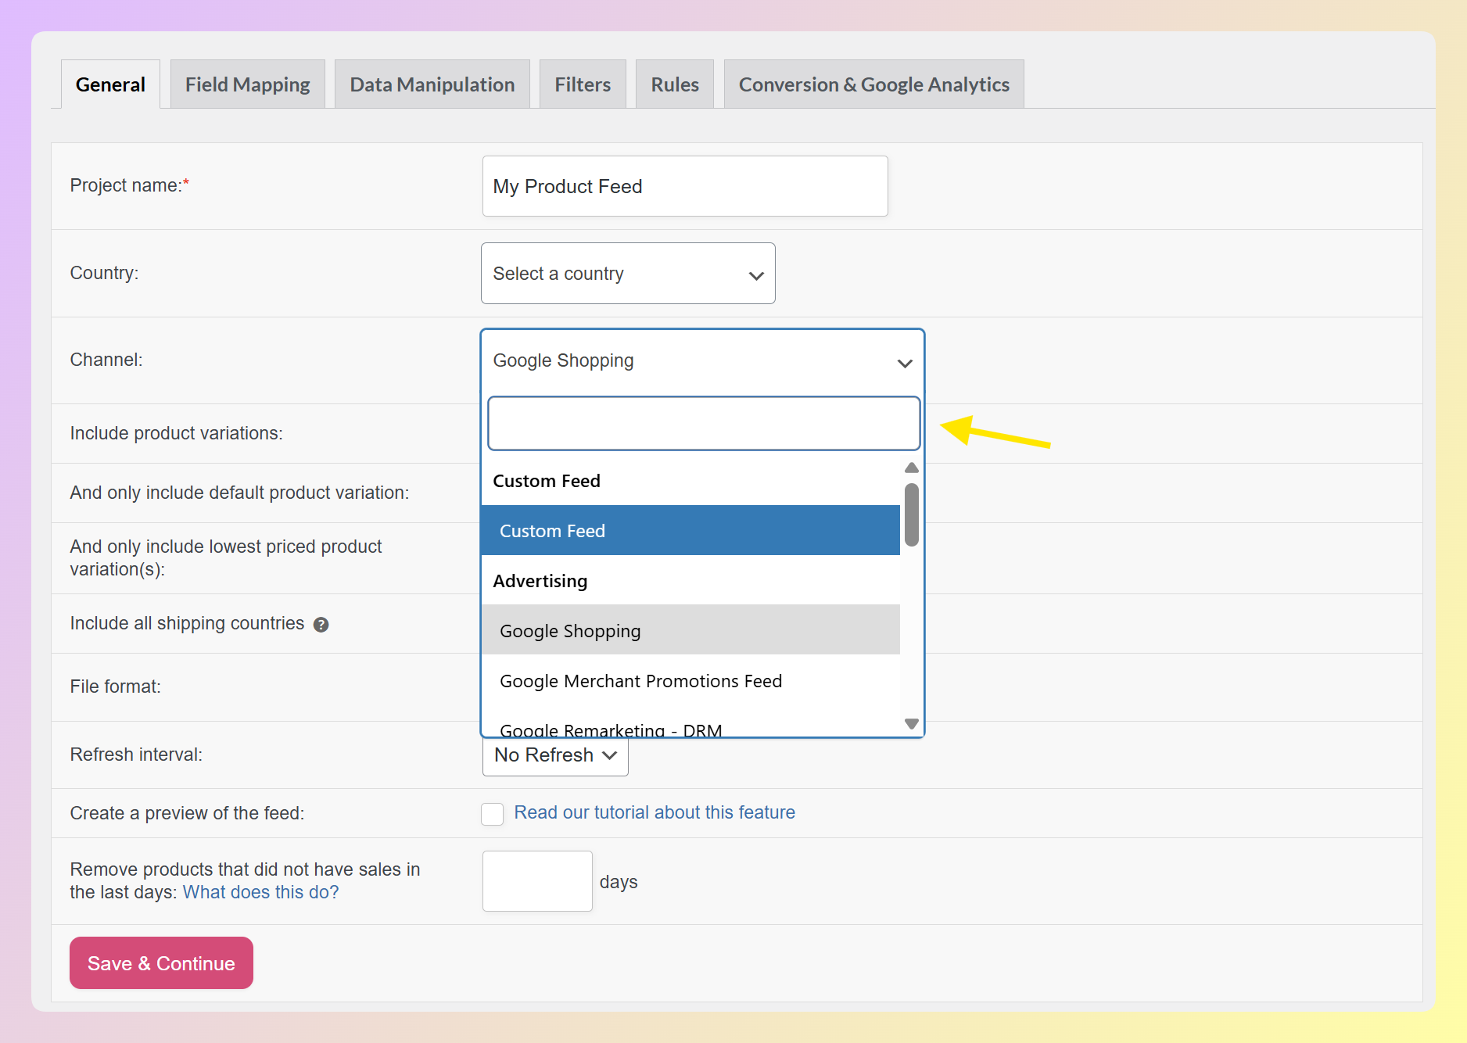The width and height of the screenshot is (1467, 1043).
Task: Open the Data Manipulation tab
Action: [432, 84]
